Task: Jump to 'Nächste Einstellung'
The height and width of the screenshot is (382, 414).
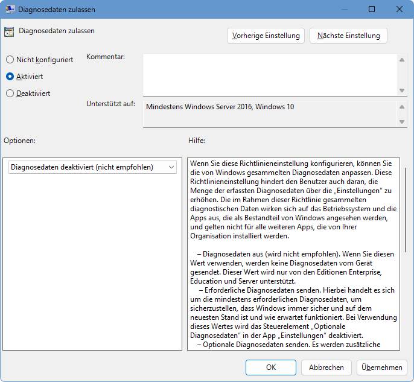Action: 348,36
